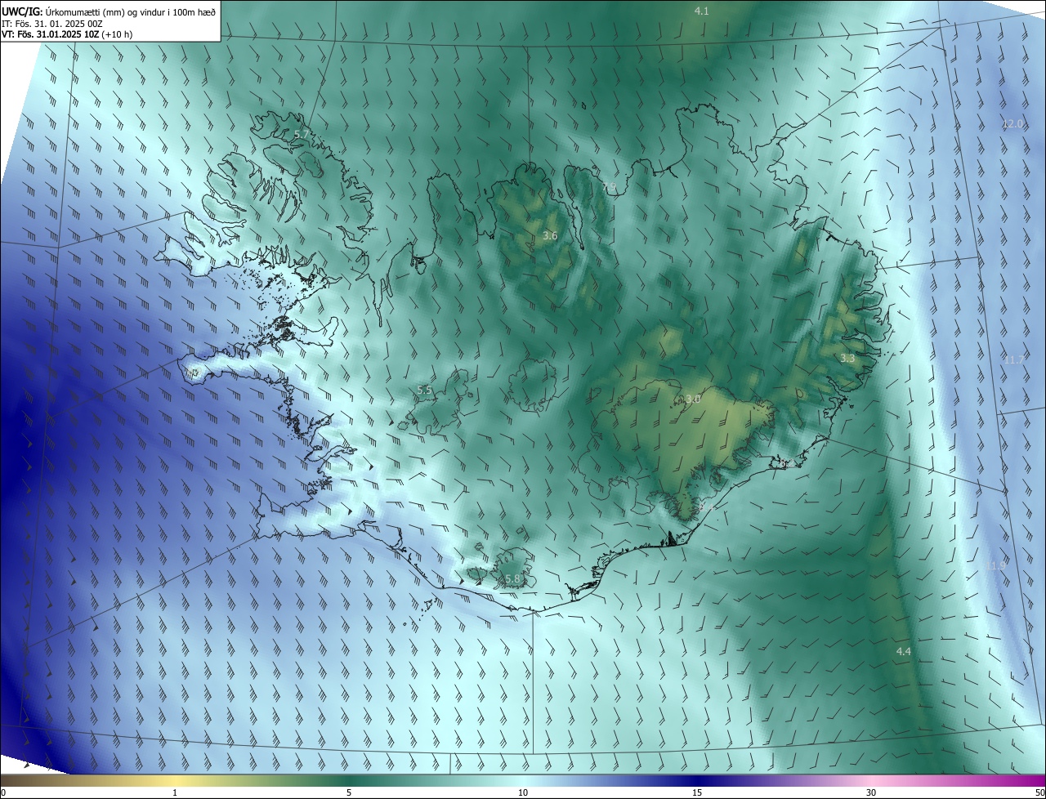This screenshot has width=1046, height=799.
Task: Click the 0 tick on the colour scale
Action: 3,792
